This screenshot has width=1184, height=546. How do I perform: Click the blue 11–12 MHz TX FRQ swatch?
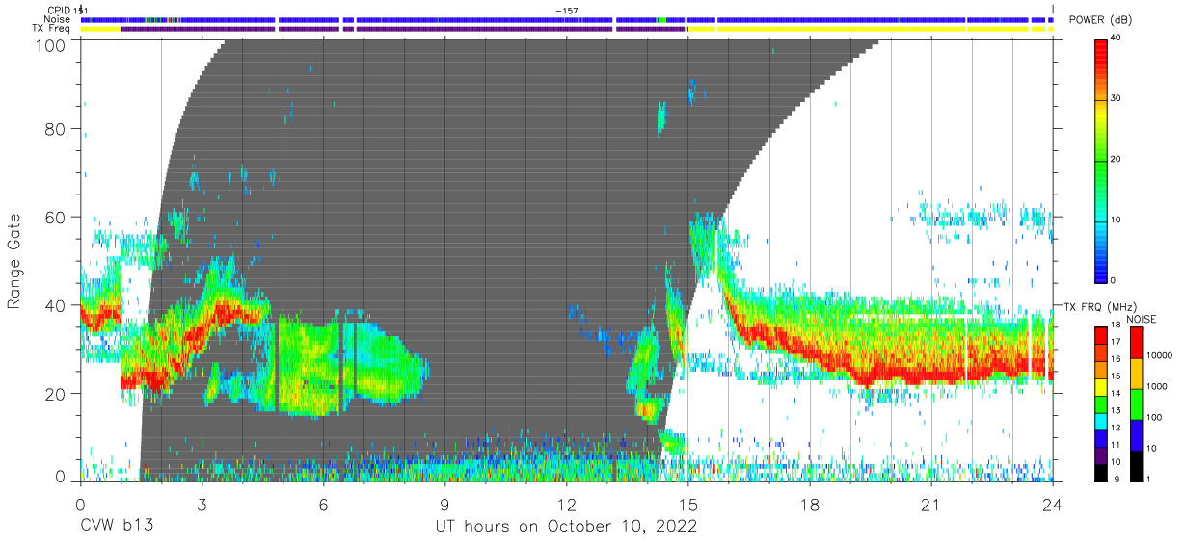[1101, 439]
